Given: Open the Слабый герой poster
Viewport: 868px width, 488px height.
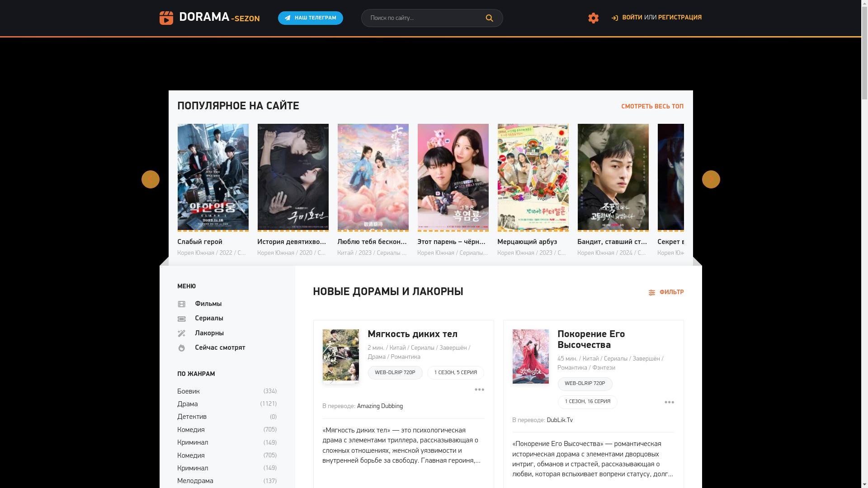Looking at the screenshot, I should [x=213, y=177].
